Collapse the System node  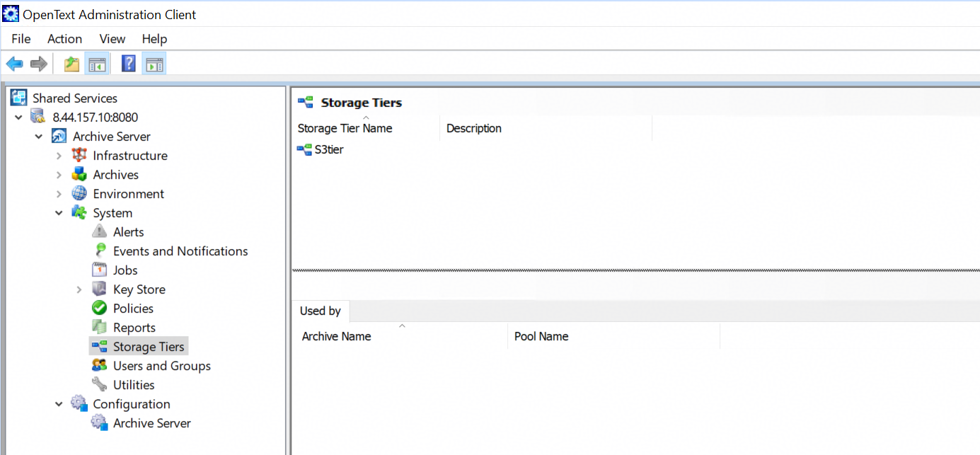coord(59,212)
